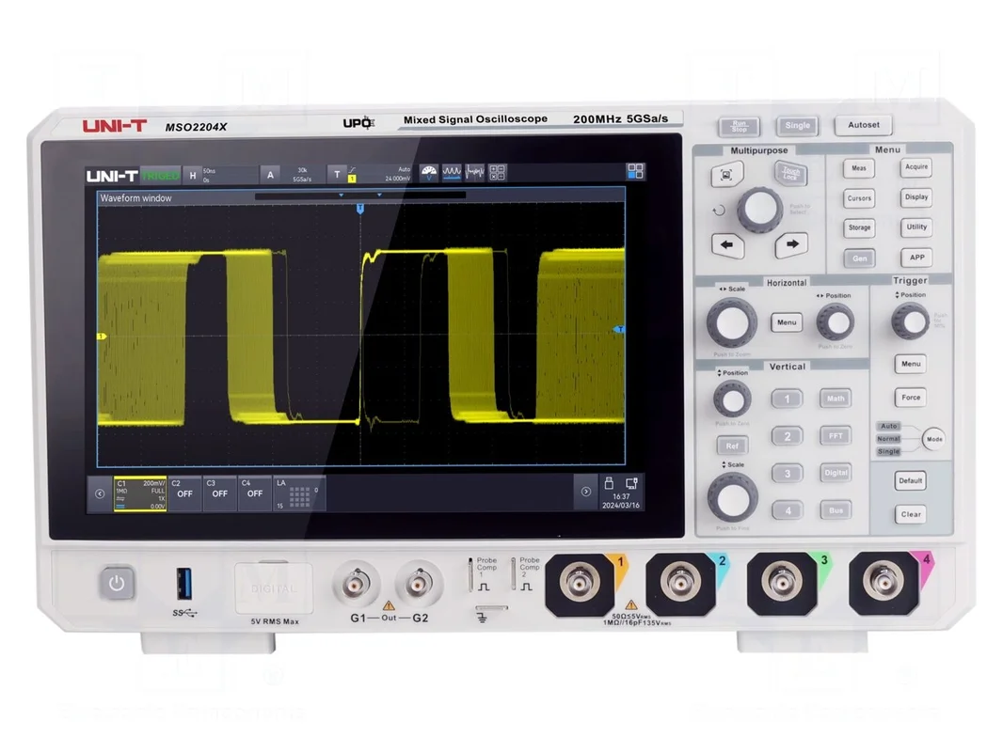
Task: Toggle channel 2 vertical key
Action: coord(787,436)
